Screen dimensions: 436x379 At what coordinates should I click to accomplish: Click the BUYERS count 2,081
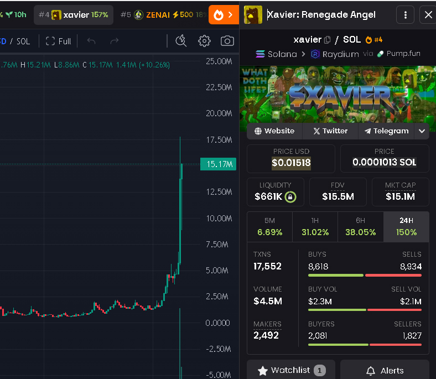[318, 336]
